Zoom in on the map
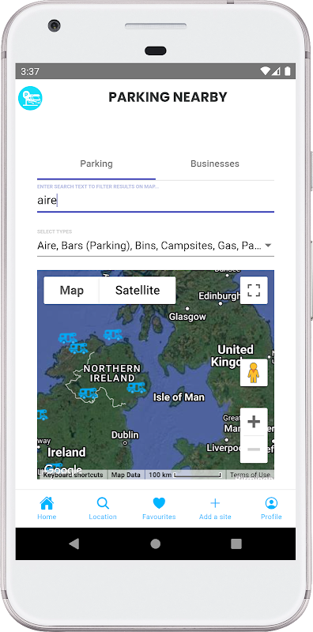The image size is (313, 632). [254, 422]
